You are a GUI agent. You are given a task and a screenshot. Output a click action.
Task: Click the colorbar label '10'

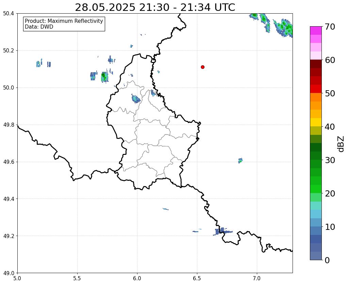click(330, 227)
